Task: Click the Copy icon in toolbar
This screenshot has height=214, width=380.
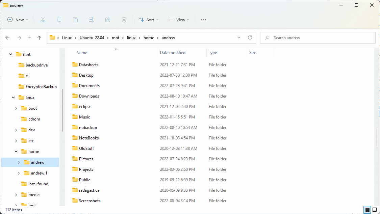Action: pos(59,20)
